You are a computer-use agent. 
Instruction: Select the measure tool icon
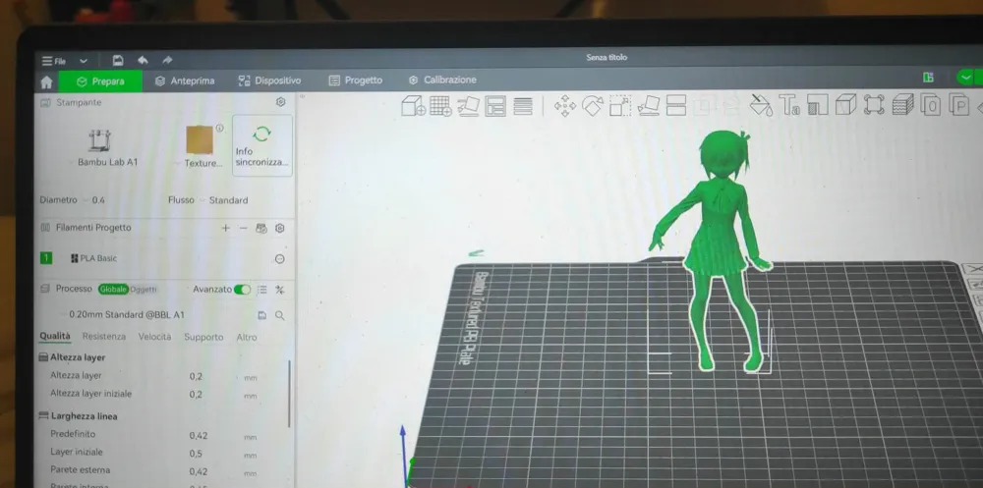(x=874, y=104)
